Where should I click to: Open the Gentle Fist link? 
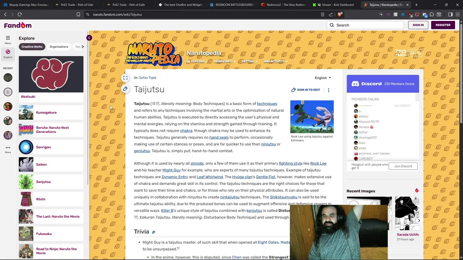coord(266,177)
